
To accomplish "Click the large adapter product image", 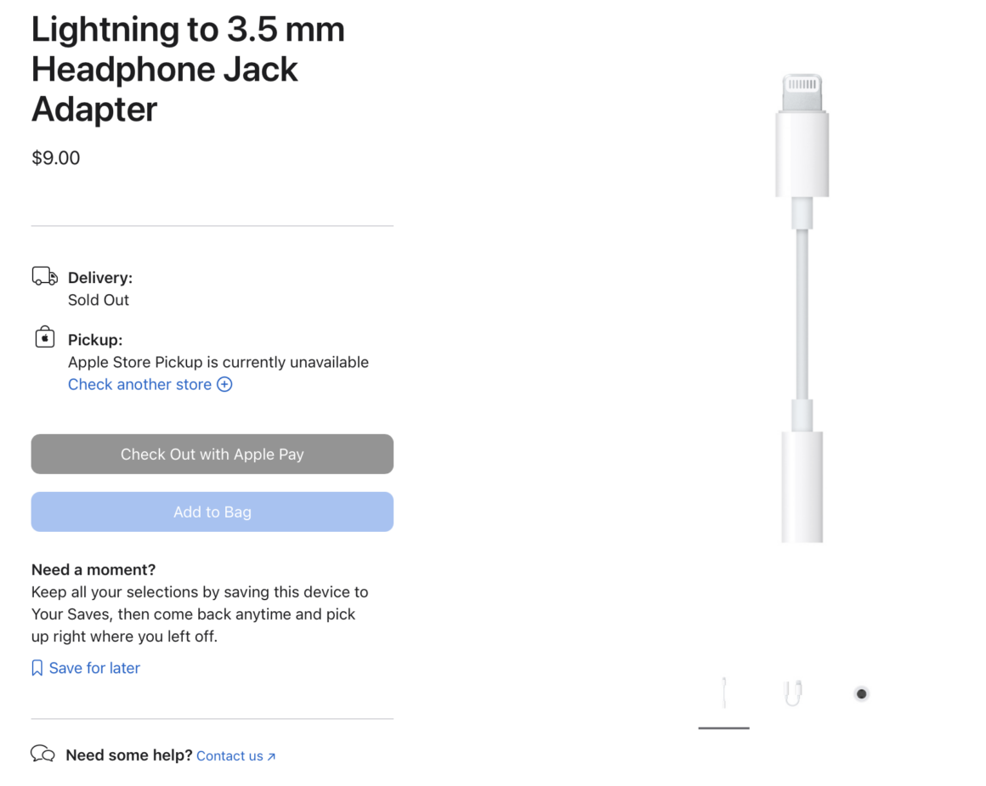I will coord(802,308).
